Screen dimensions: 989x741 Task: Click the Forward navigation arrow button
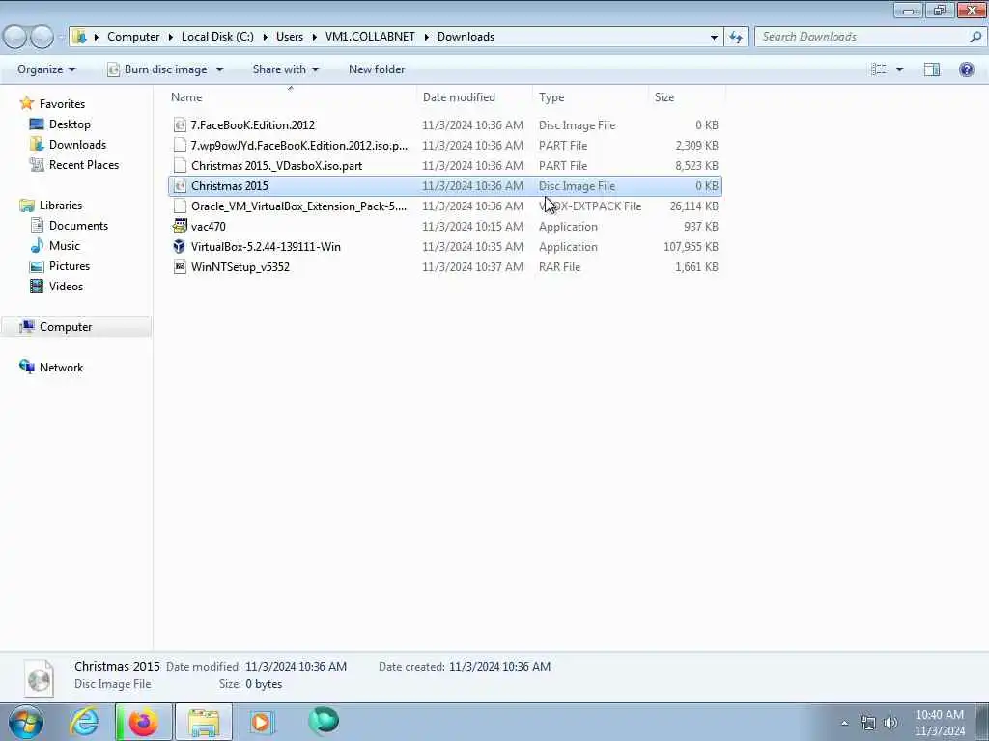(42, 38)
